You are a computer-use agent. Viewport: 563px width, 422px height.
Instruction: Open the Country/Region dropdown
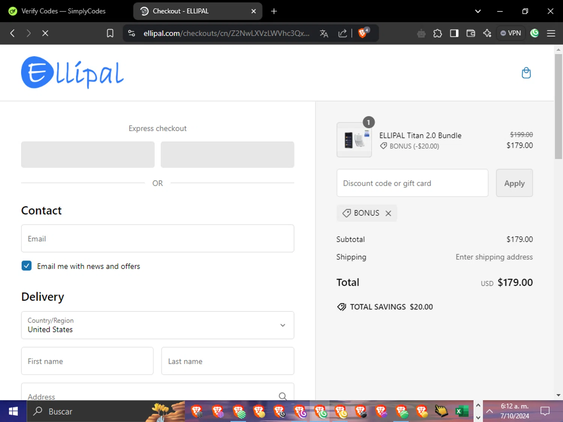[x=158, y=325]
